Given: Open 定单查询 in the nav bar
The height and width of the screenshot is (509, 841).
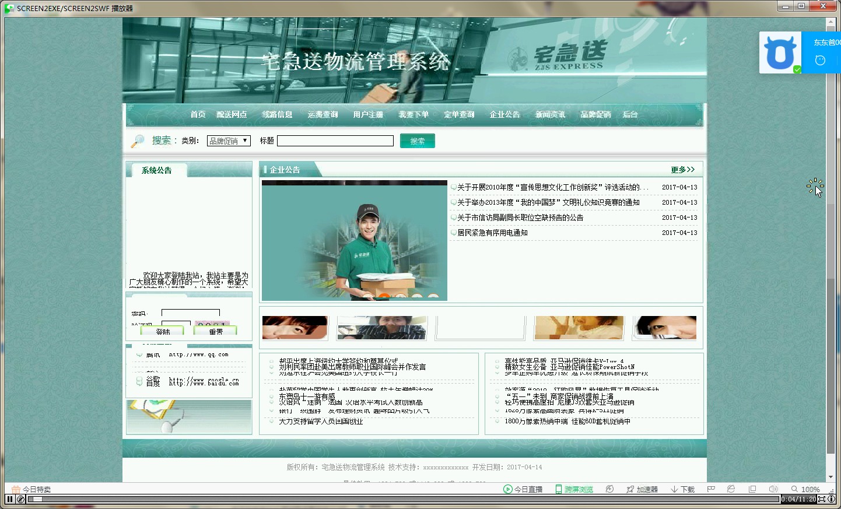Looking at the screenshot, I should [x=459, y=114].
